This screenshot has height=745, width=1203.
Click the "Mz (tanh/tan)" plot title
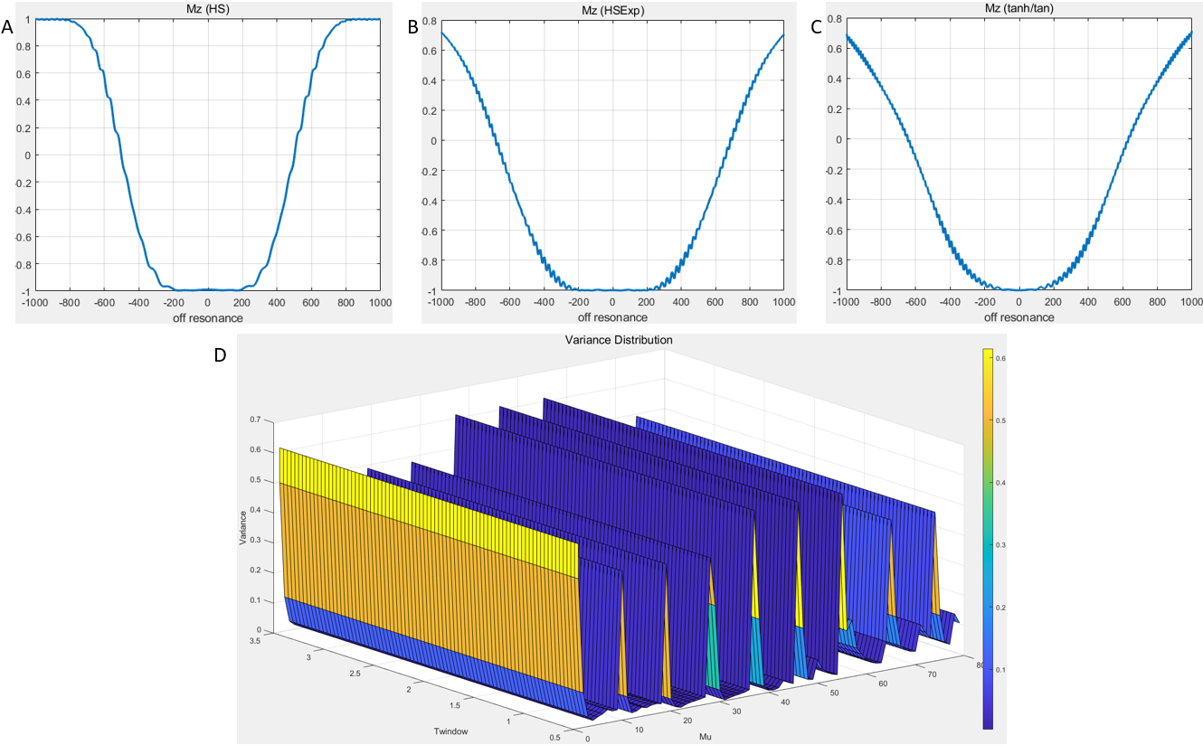pos(1018,8)
